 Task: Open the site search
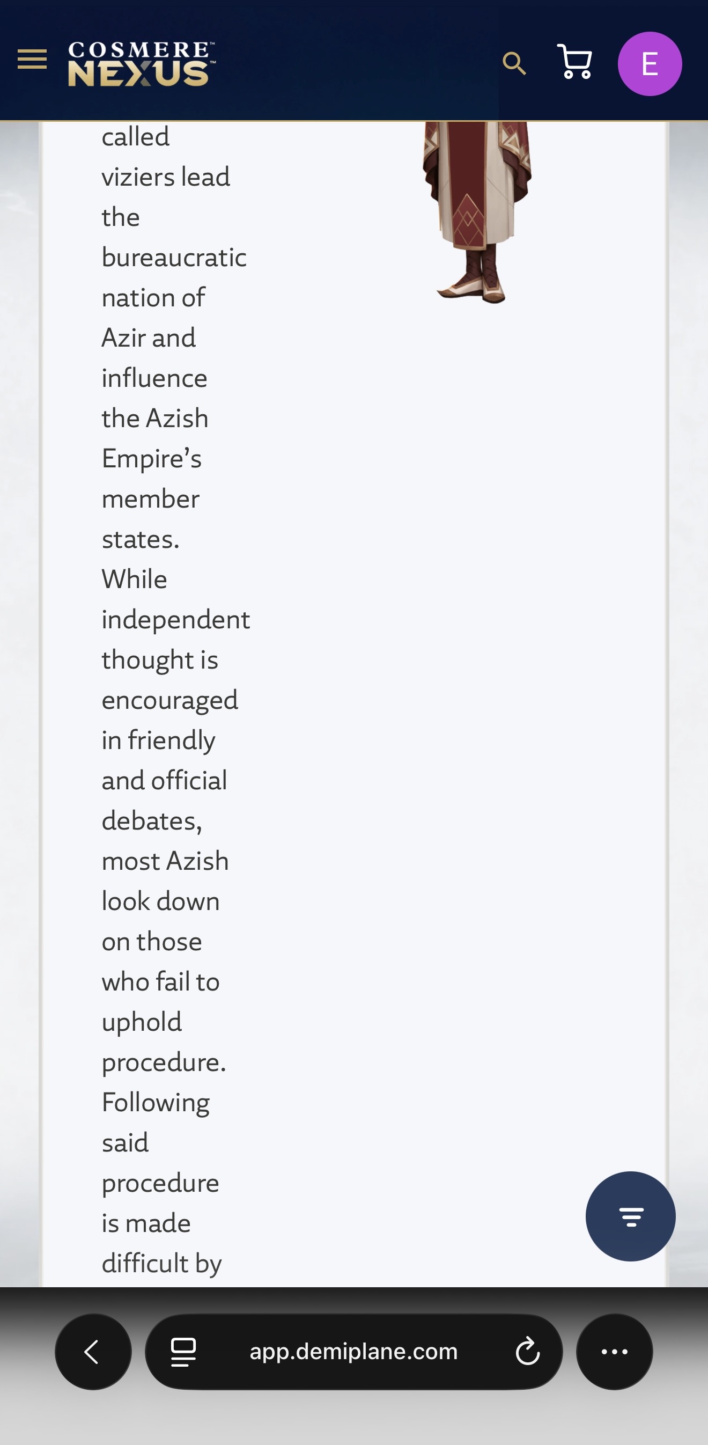coord(514,63)
